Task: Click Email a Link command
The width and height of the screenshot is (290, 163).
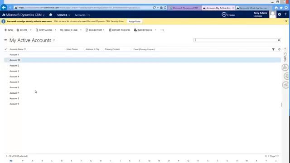Action: point(69,30)
